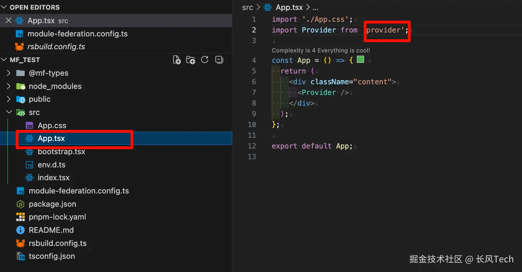Click the crab icon of open editor rsbuild.config.ts
Viewport: 522px width, 272px height.
point(20,47)
